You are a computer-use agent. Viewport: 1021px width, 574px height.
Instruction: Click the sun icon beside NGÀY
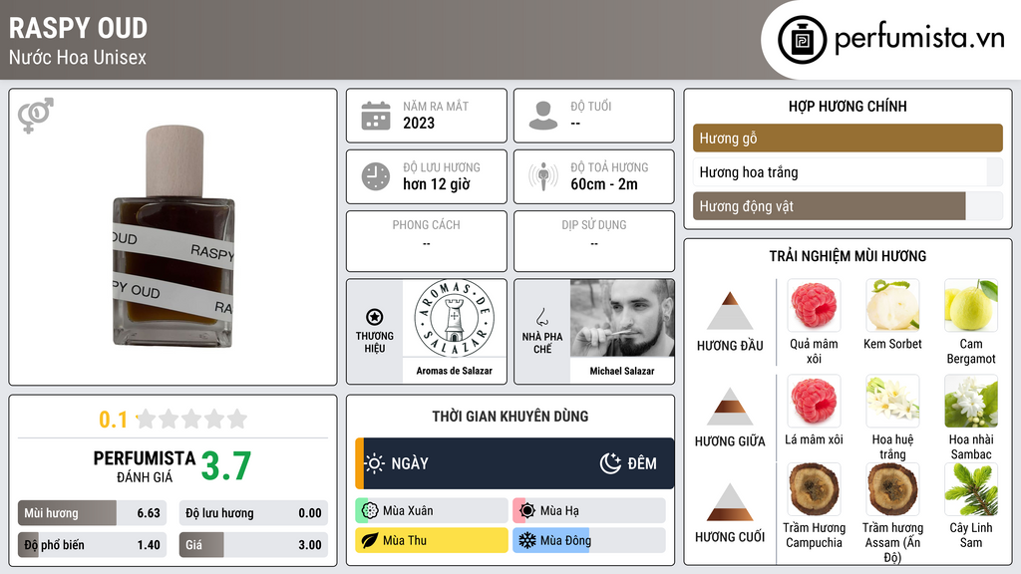tap(375, 463)
